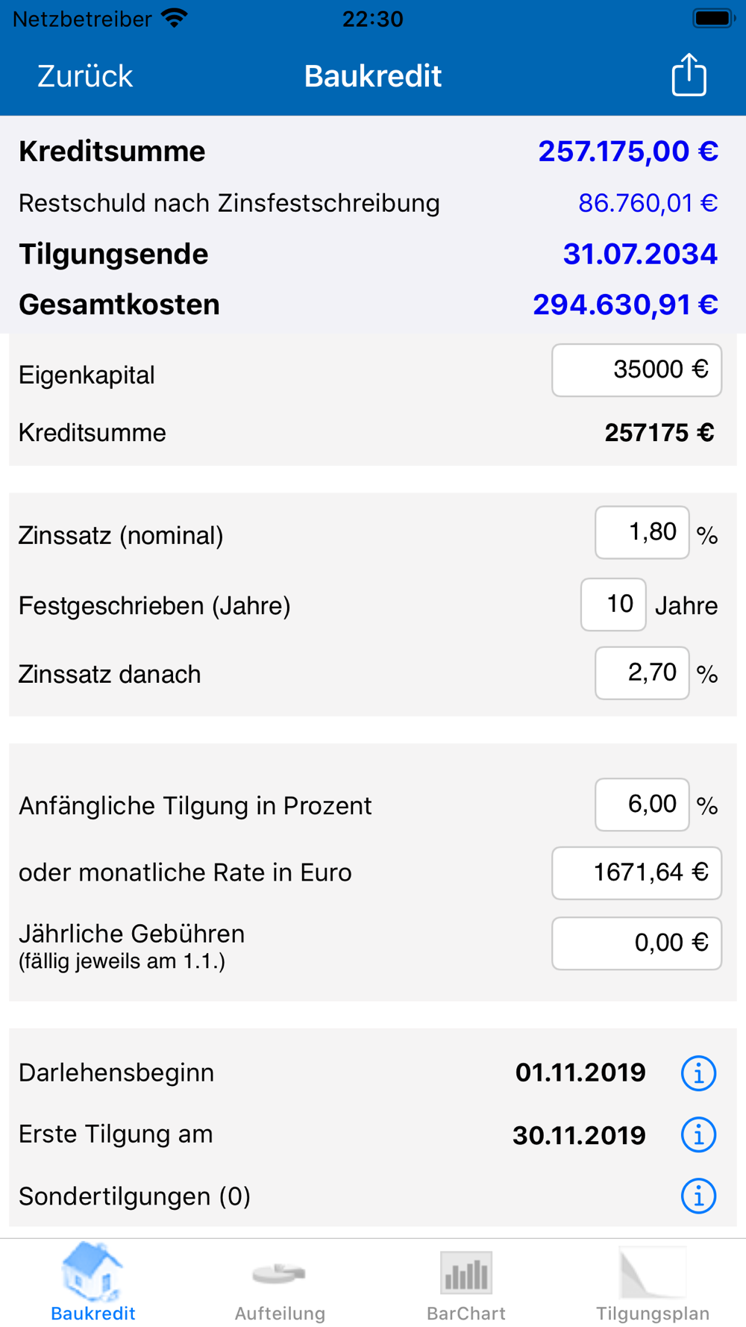Tap the Gesamtkosten value 294.630,91 €
Screen dimensions: 746x1327
coord(625,305)
